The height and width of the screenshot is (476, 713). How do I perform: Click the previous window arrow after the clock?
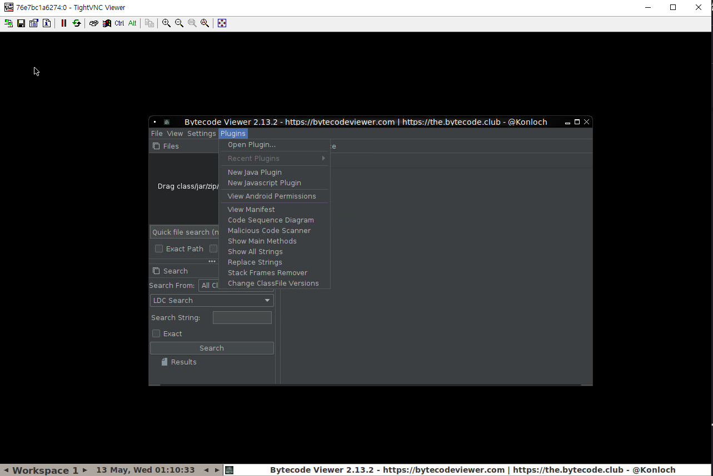pos(206,470)
